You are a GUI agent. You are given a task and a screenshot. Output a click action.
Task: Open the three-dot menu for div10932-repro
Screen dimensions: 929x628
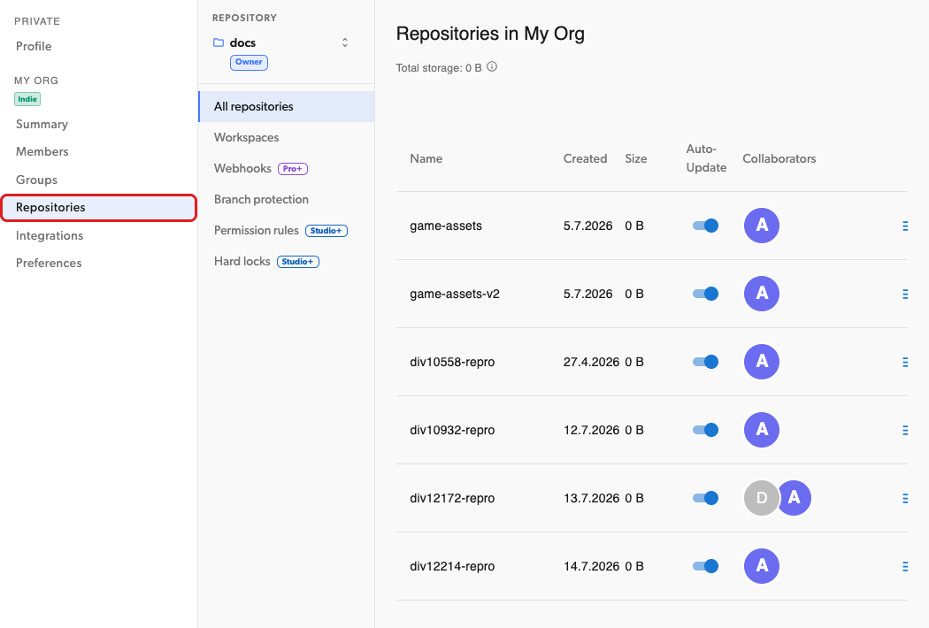pos(905,430)
